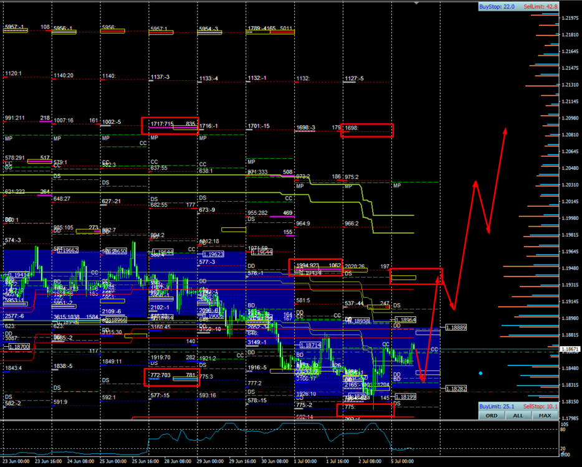
Task: Select the chart shift triangle marker at top
Action: point(416,3)
